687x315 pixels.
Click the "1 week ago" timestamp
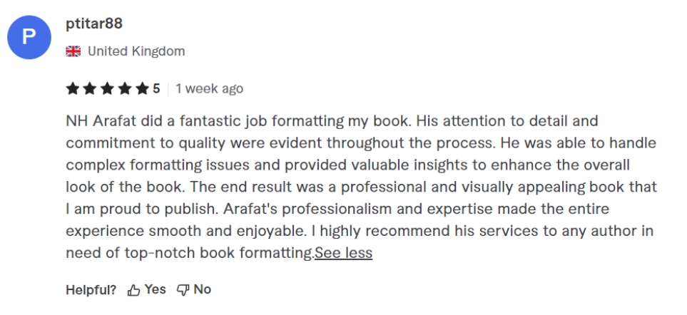[x=209, y=89]
